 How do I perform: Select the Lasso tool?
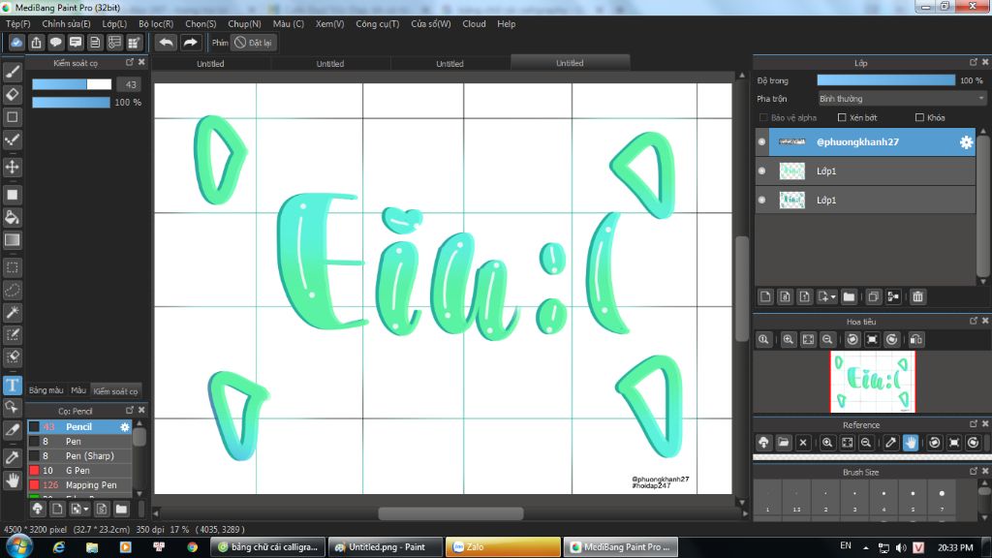pyautogui.click(x=12, y=290)
